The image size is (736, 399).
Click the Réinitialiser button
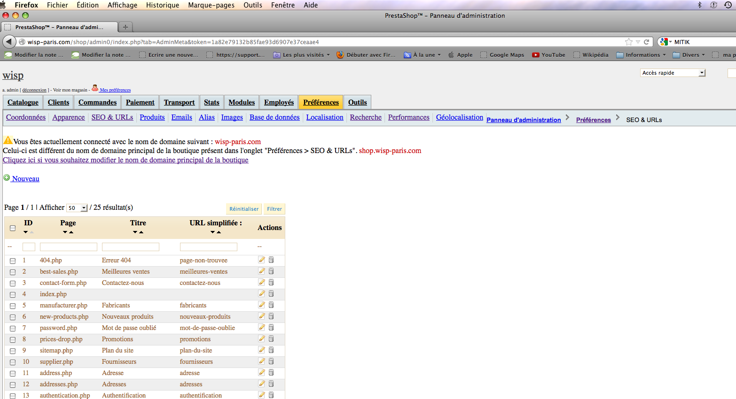click(x=244, y=209)
